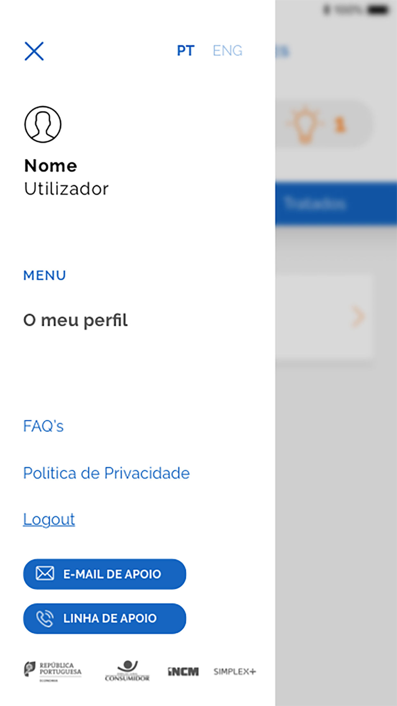Tap the envelope icon on email button
This screenshot has width=397, height=706.
(45, 573)
